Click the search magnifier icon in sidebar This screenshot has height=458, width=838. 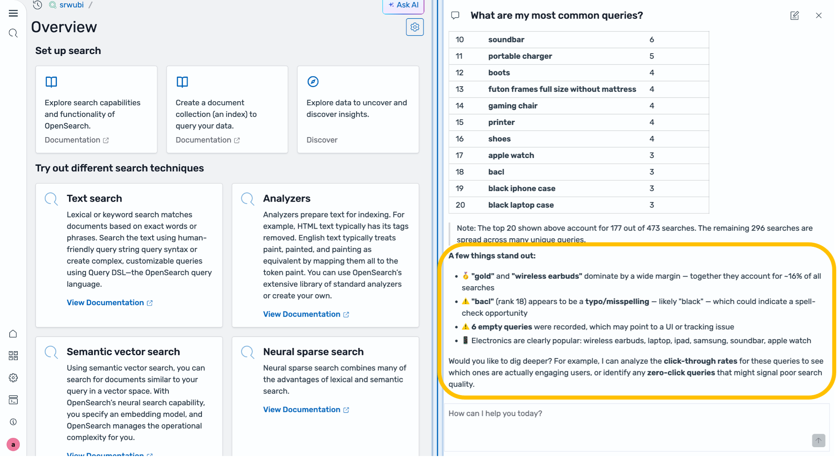(x=13, y=33)
